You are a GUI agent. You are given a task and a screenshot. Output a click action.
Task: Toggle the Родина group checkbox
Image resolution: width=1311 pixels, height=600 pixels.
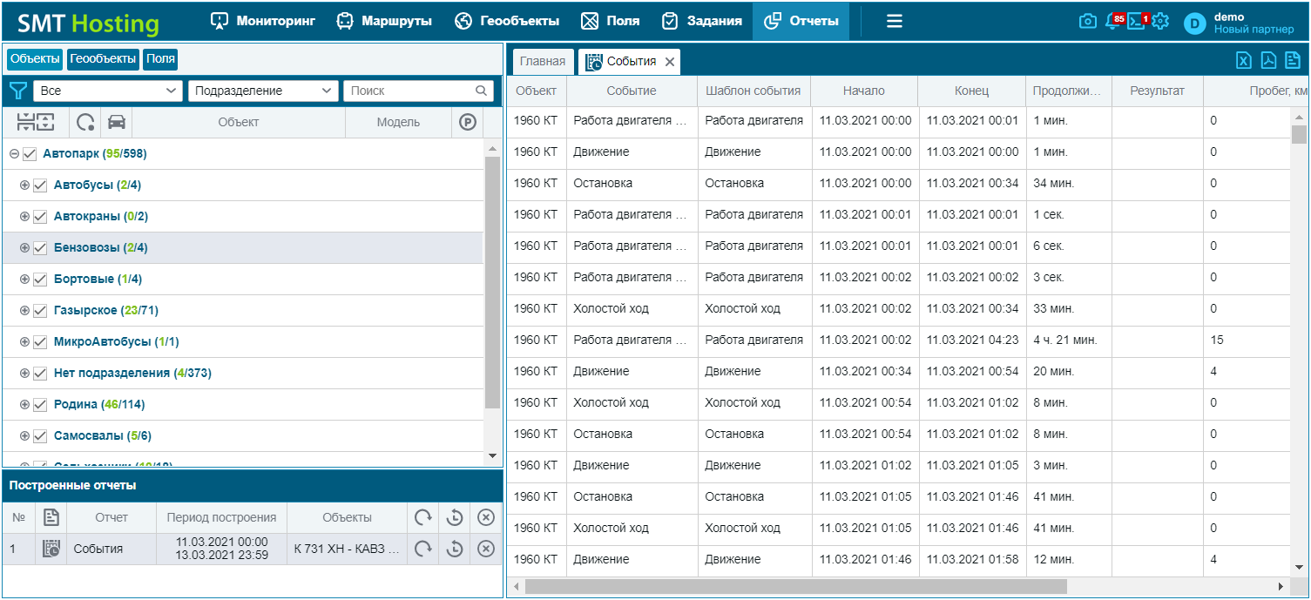(40, 405)
